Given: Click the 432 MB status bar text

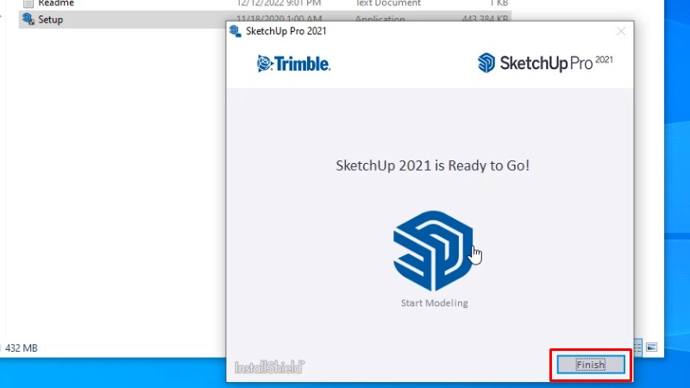Looking at the screenshot, I should point(22,348).
